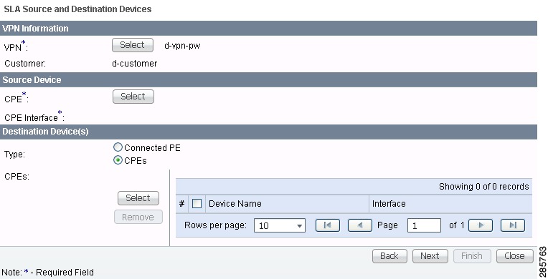Click the Remove button for CPEs

138,217
